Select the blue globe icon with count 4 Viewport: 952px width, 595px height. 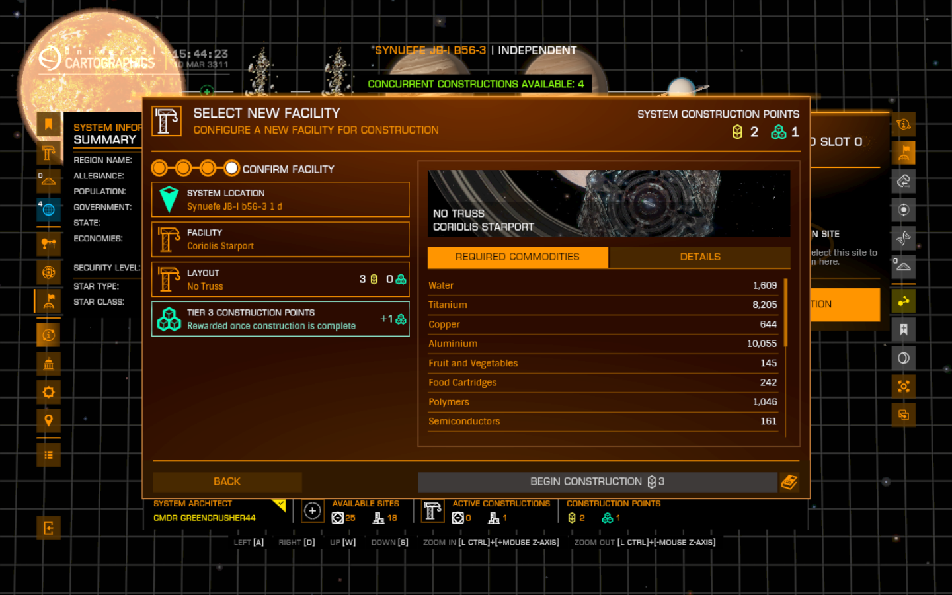pos(48,210)
